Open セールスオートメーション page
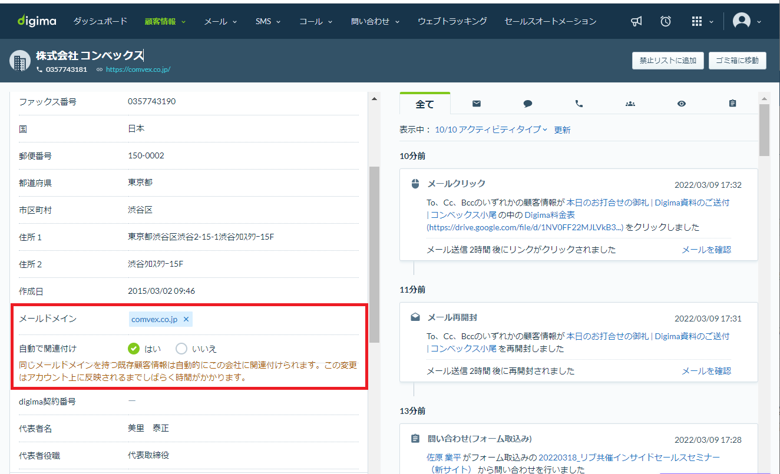Image resolution: width=780 pixels, height=474 pixels. (550, 21)
